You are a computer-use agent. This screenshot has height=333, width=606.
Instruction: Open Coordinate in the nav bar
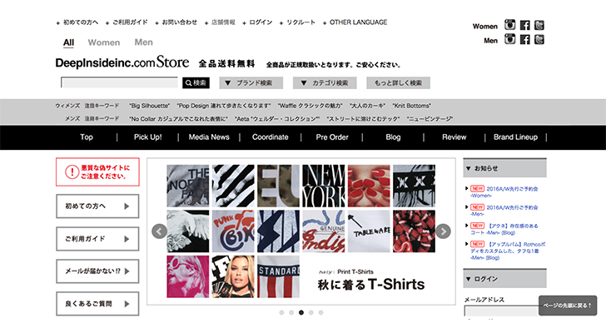click(x=271, y=137)
